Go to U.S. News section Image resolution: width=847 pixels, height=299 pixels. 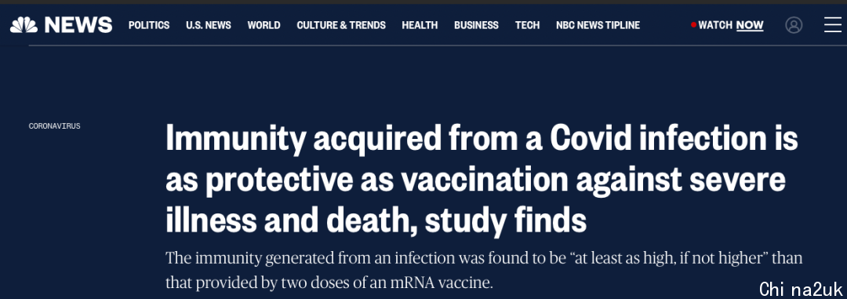coord(209,25)
